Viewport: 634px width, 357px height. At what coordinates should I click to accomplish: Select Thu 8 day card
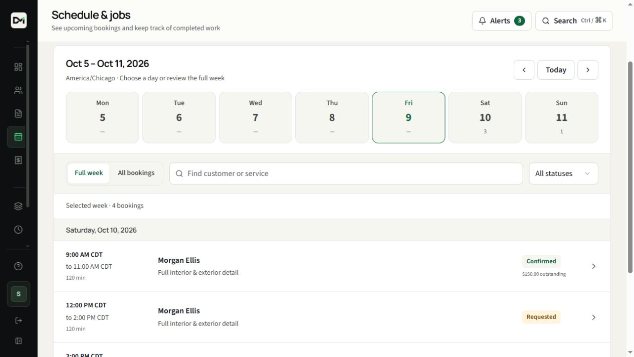pyautogui.click(x=332, y=117)
